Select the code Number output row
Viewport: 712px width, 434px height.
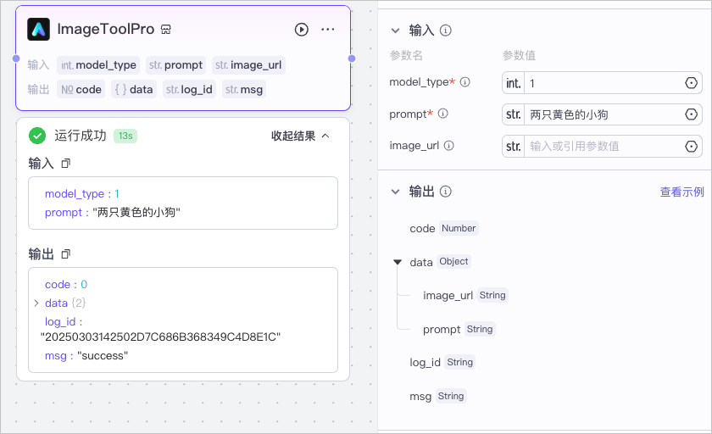tap(443, 228)
